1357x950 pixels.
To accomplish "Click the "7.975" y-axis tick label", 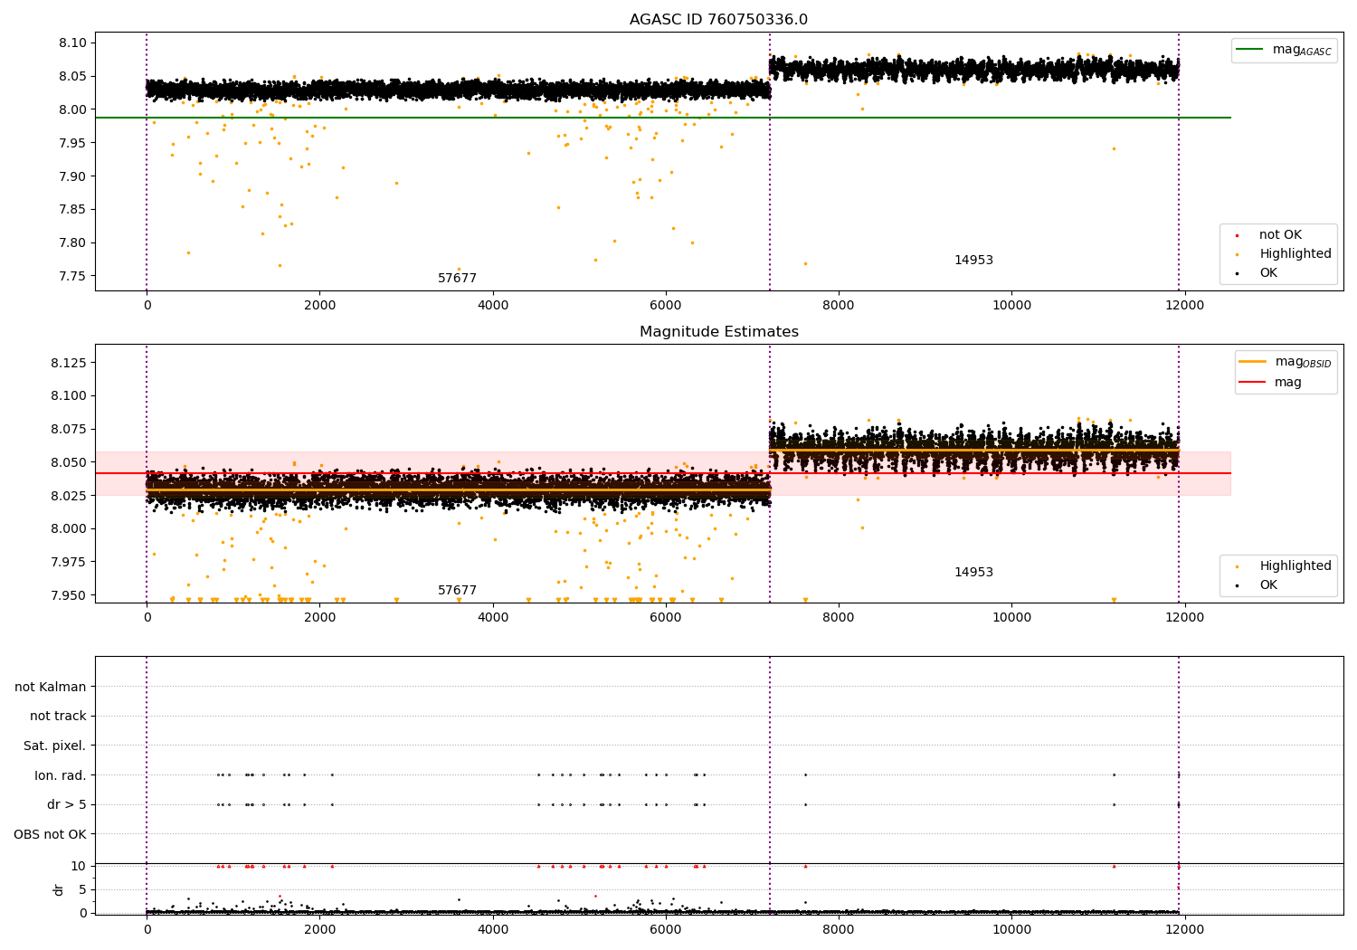I will [x=70, y=562].
